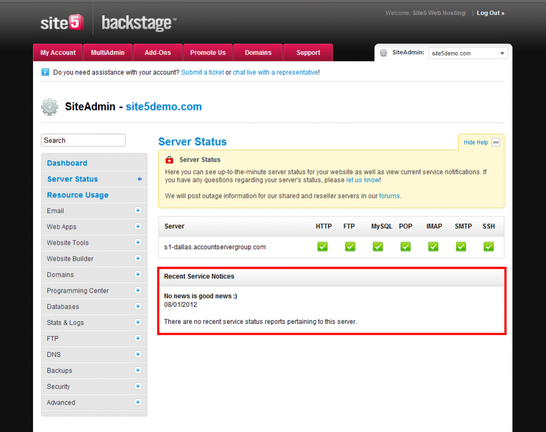Click the Log Out link
Viewport: 546px width, 432px height.
point(491,13)
